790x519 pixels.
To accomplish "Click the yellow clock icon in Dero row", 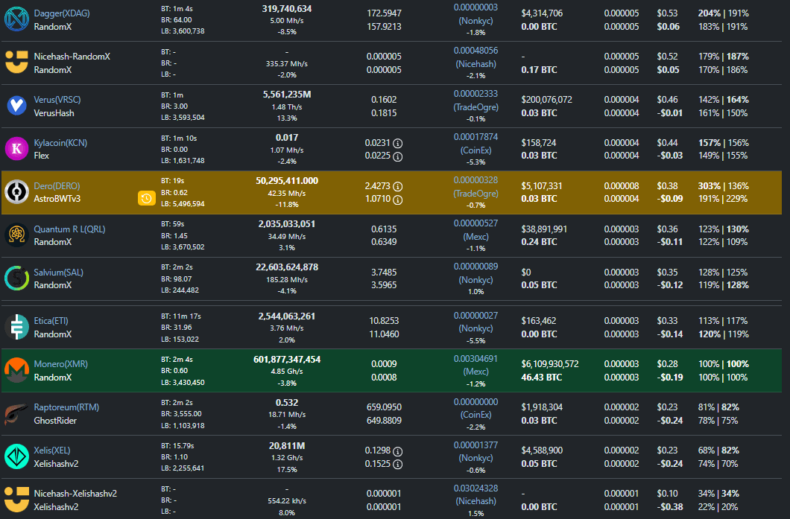I will click(x=146, y=198).
